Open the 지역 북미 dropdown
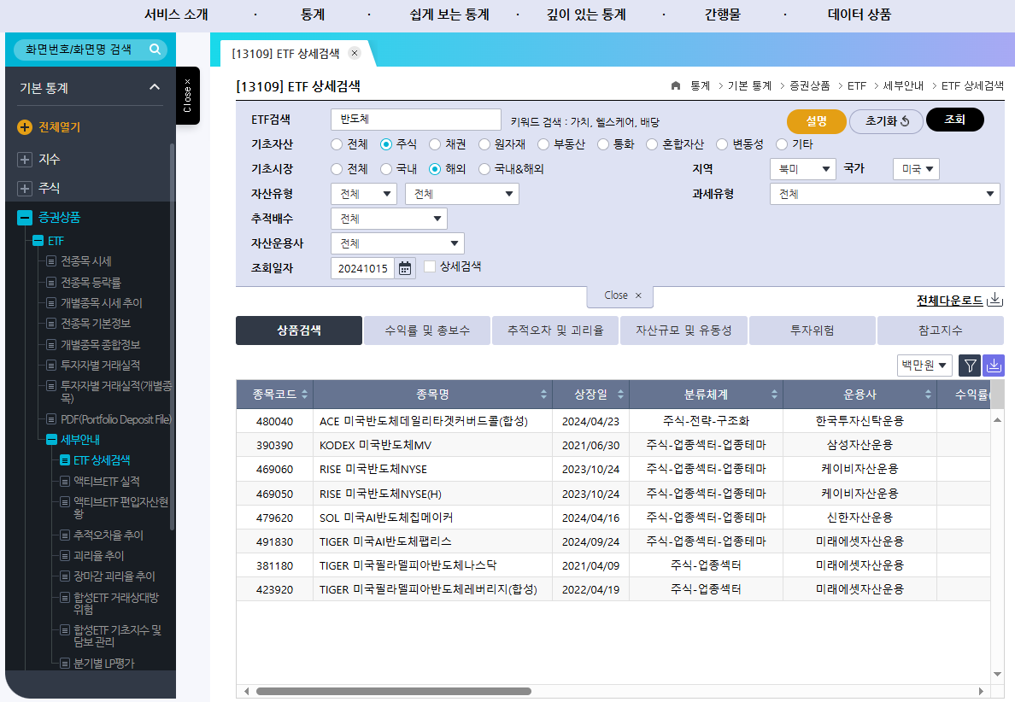This screenshot has width=1015, height=702. 802,169
